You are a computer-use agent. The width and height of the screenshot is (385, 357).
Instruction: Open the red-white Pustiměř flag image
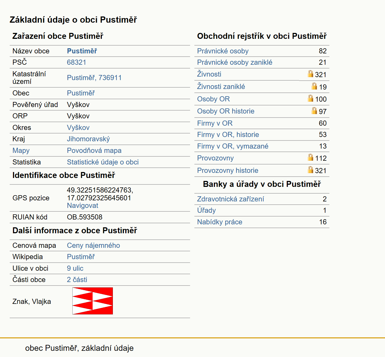(93, 301)
